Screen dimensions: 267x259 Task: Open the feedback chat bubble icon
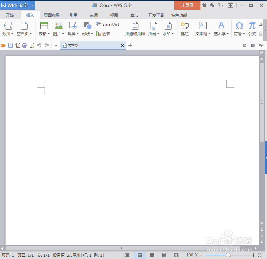(212, 5)
